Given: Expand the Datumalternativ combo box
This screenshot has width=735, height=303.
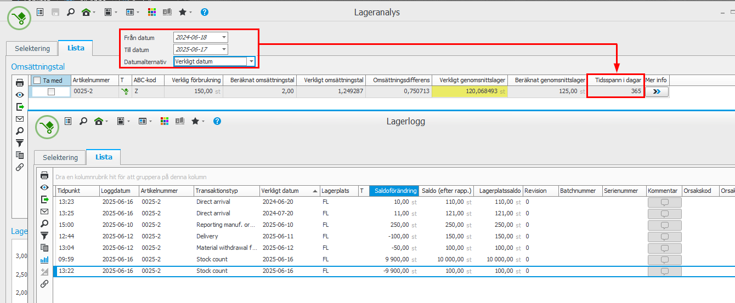Looking at the screenshot, I should click(251, 61).
